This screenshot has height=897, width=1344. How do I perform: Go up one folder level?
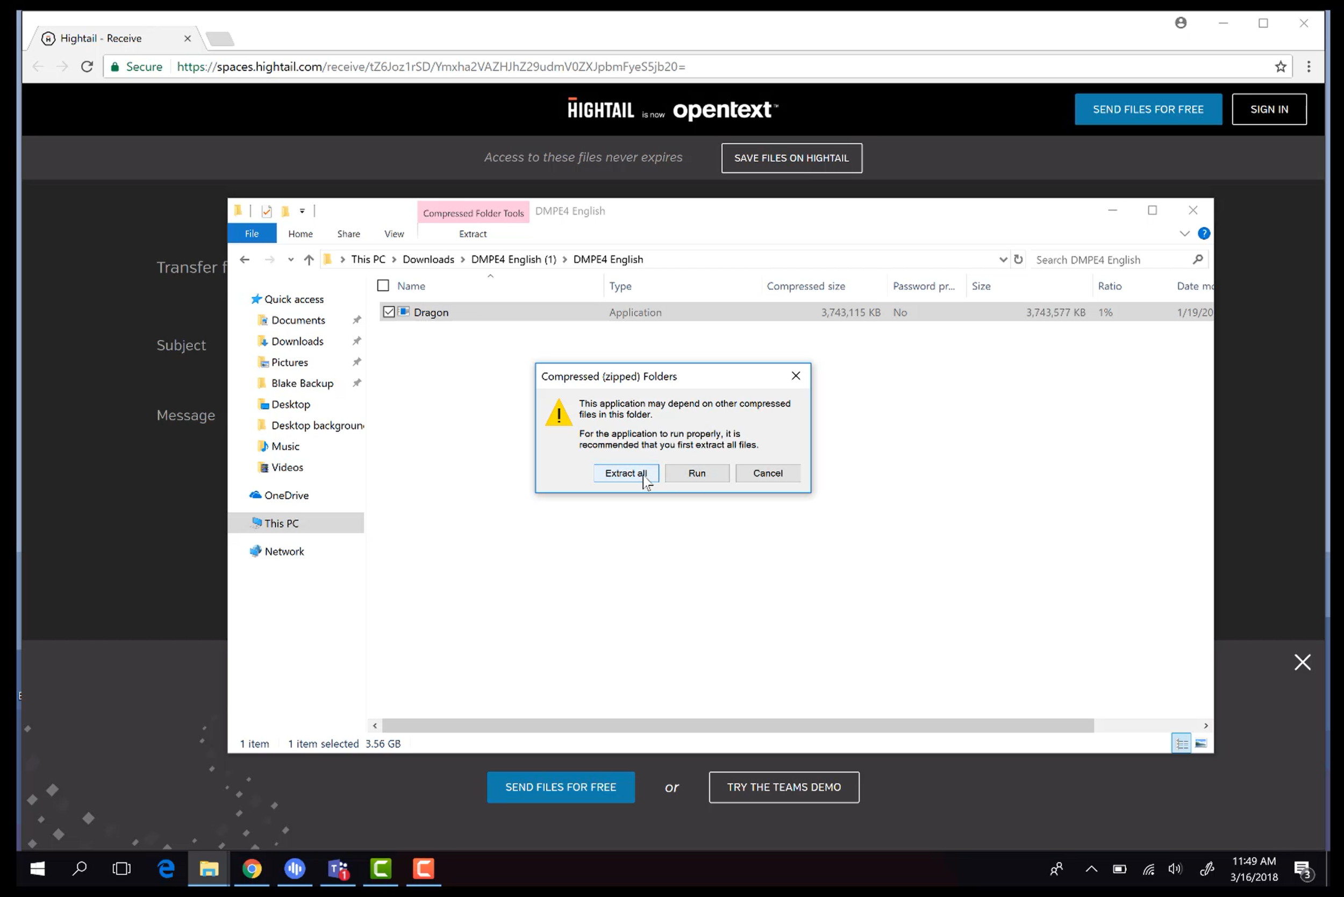coord(309,260)
